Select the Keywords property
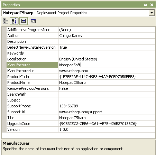This screenshot has width=156, height=155. pos(32,53)
